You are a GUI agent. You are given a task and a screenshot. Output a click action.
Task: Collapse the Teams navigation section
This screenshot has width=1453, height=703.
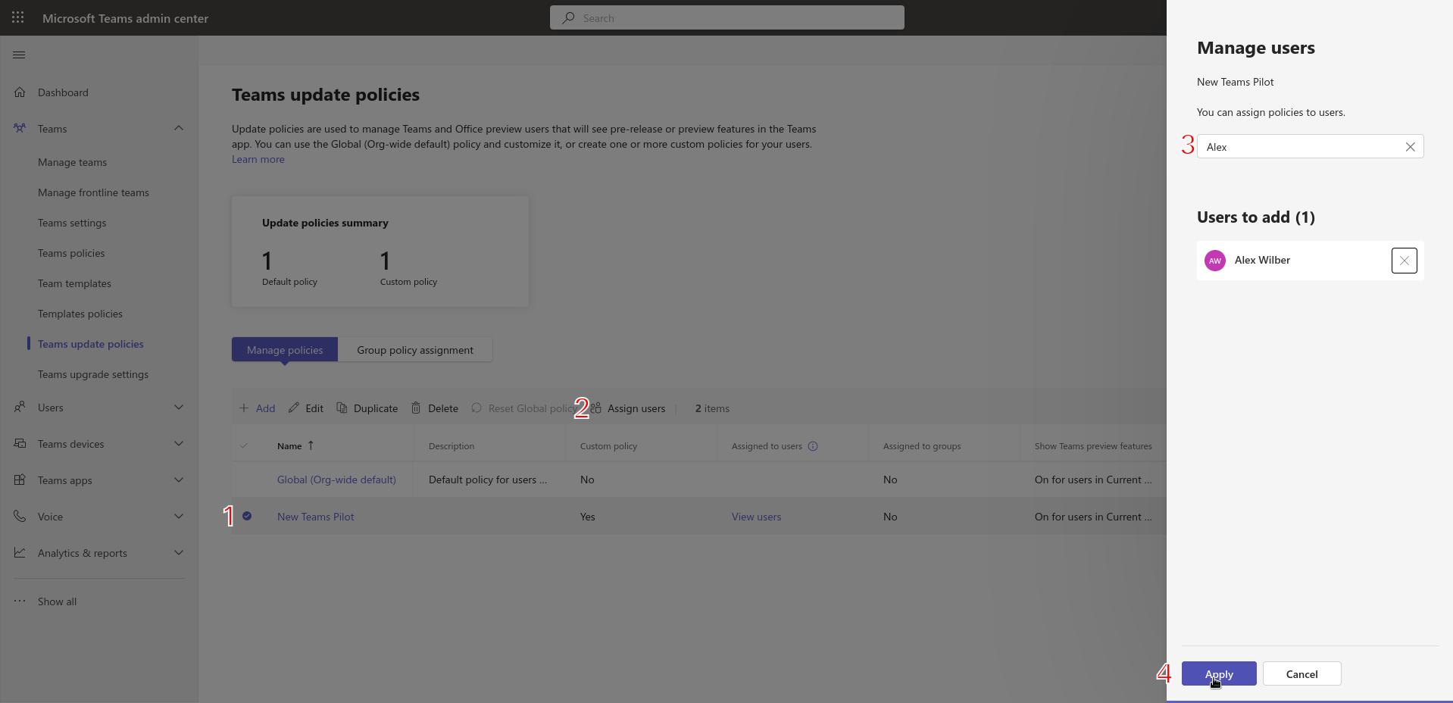pyautogui.click(x=179, y=129)
